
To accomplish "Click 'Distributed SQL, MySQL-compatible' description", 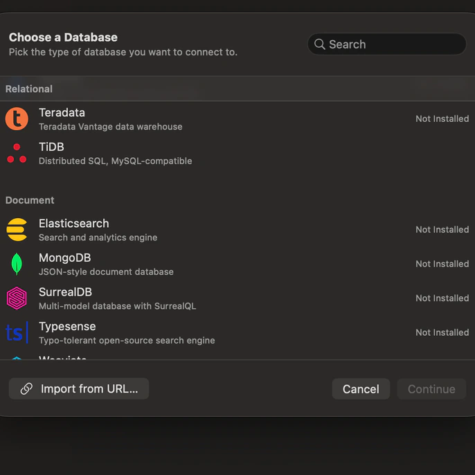I will tap(116, 161).
